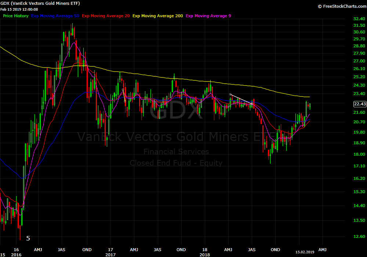The width and height of the screenshot is (367, 257).
Task: Click the 17.10 price level value
Action: pos(359,166)
